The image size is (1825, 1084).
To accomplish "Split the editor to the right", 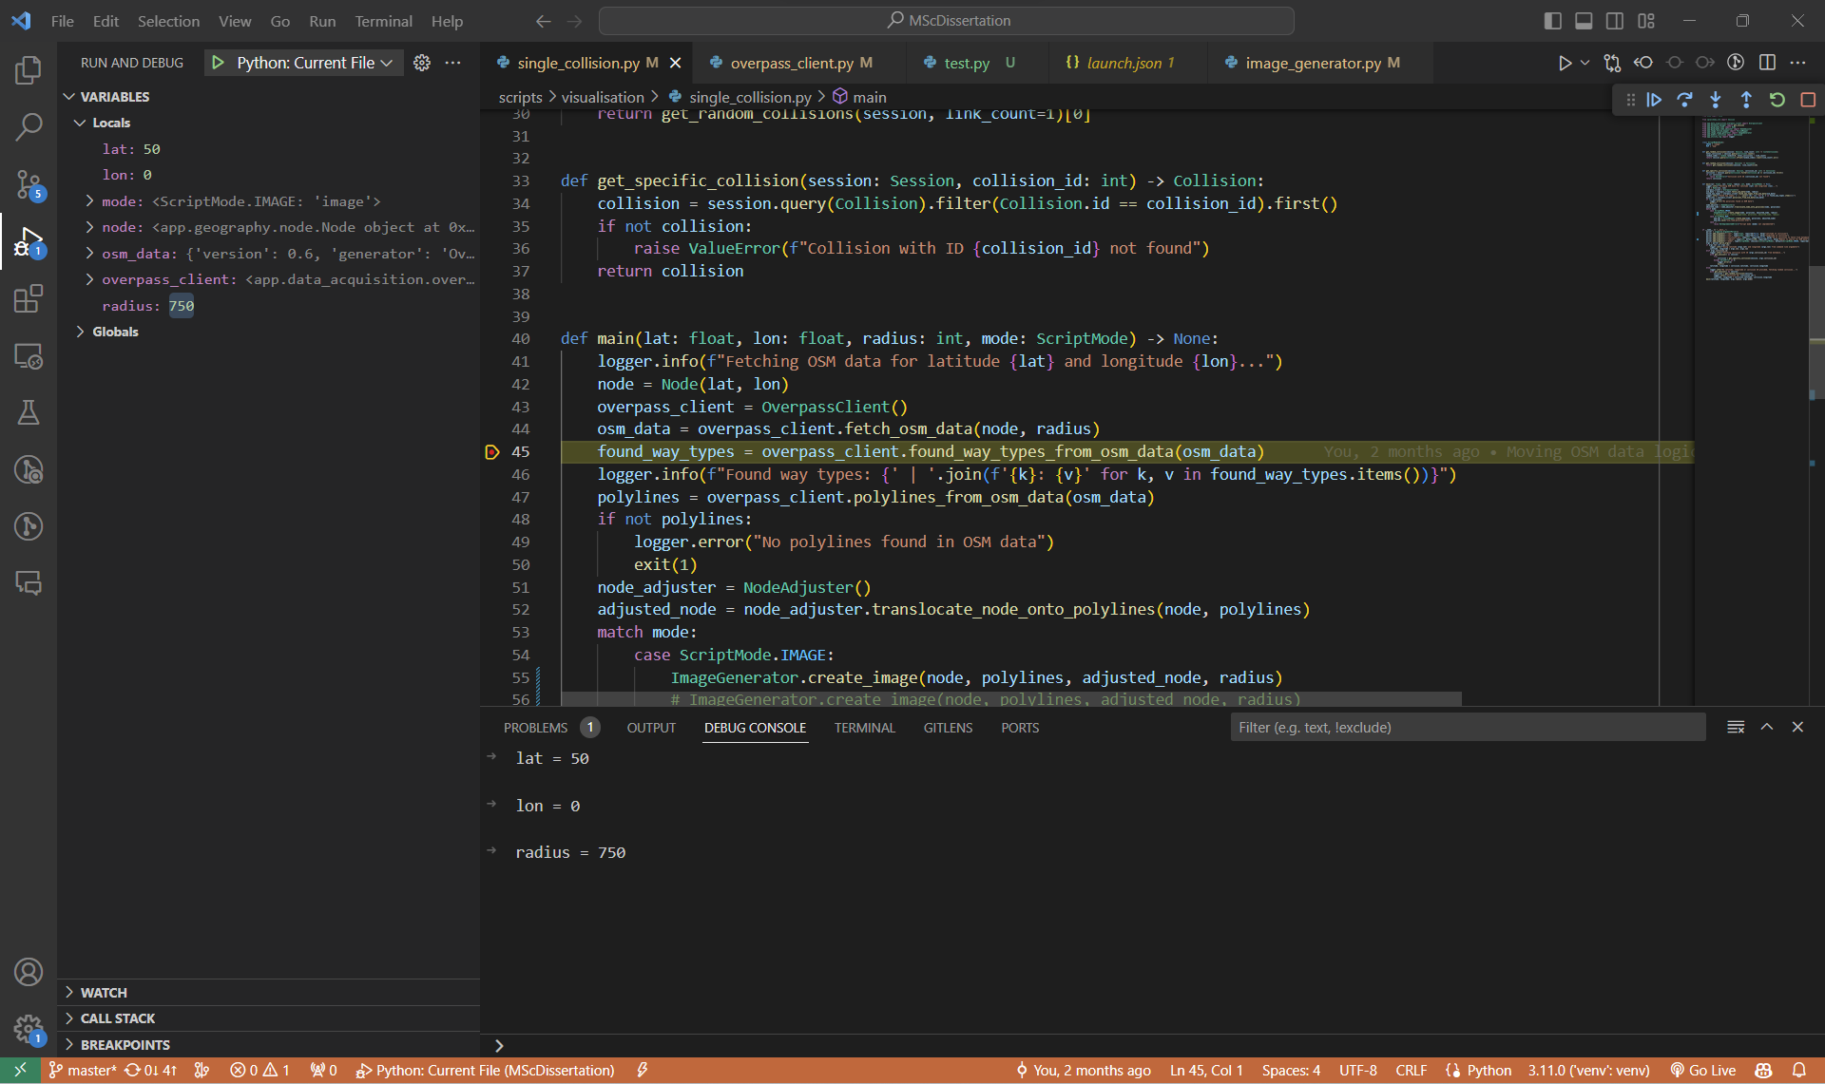I will click(1767, 63).
